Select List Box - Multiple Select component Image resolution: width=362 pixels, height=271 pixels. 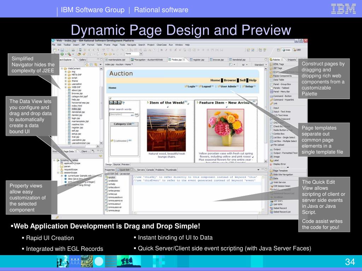tap(284, 141)
